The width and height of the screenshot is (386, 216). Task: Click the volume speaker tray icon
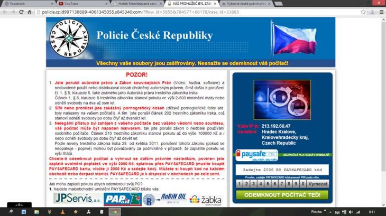(x=351, y=212)
